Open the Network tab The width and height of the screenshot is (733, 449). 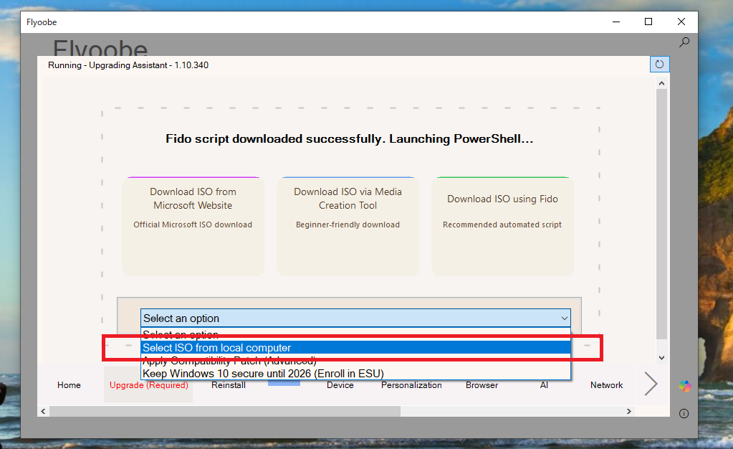[x=606, y=385]
